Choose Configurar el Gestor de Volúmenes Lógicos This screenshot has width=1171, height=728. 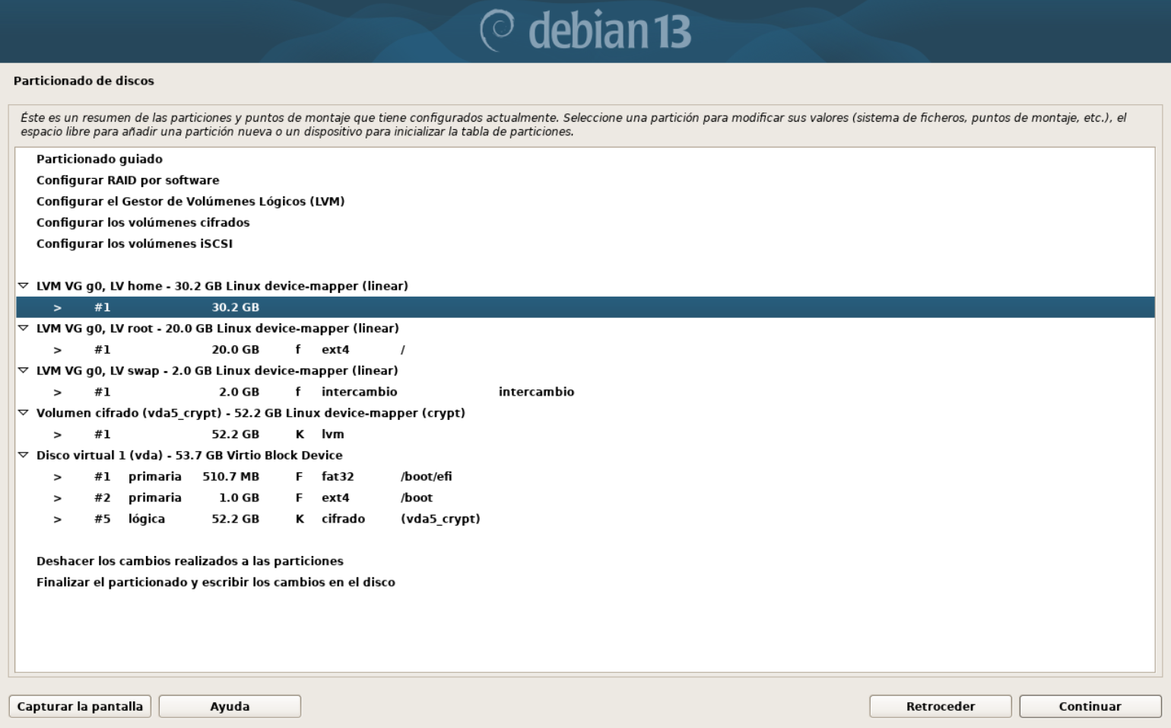(190, 202)
